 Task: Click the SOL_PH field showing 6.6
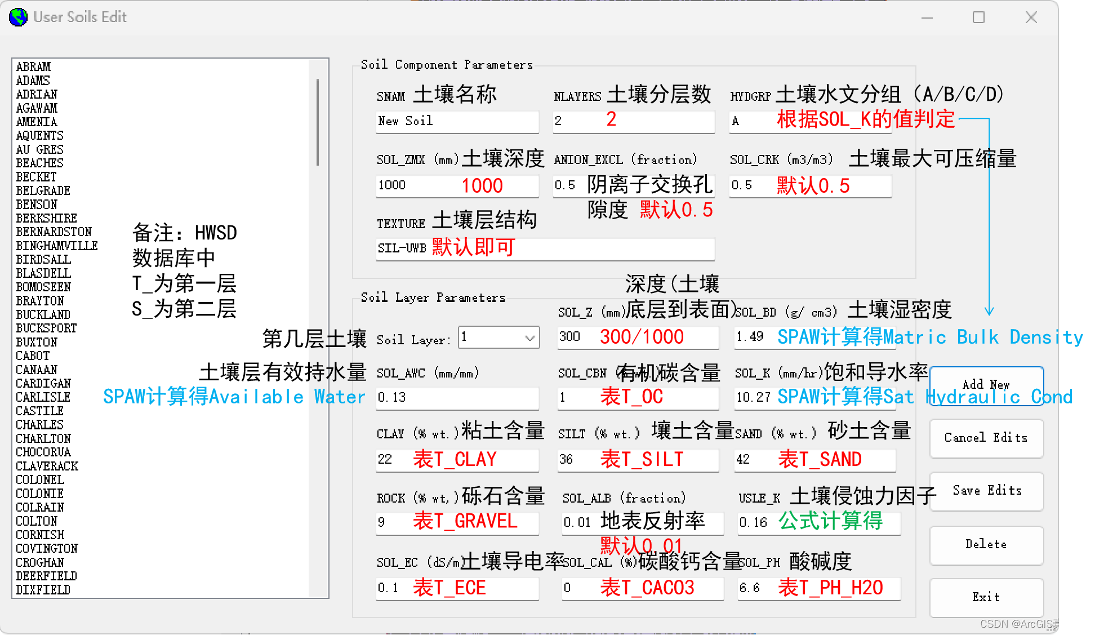(819, 588)
